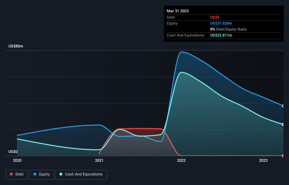Click the red Debt endpoint marker
Viewport: 289px width, 185px height.
[283, 156]
